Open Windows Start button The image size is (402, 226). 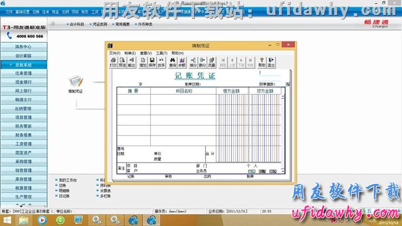7,220
